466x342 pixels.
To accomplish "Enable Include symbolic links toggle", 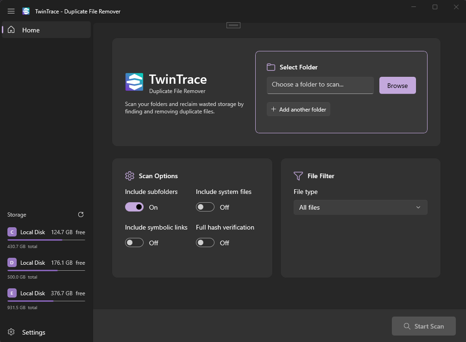I will [x=134, y=243].
